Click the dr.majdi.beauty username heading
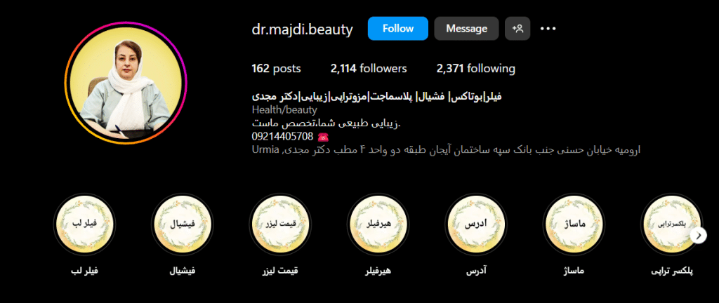This screenshot has height=303, width=719. [x=303, y=29]
